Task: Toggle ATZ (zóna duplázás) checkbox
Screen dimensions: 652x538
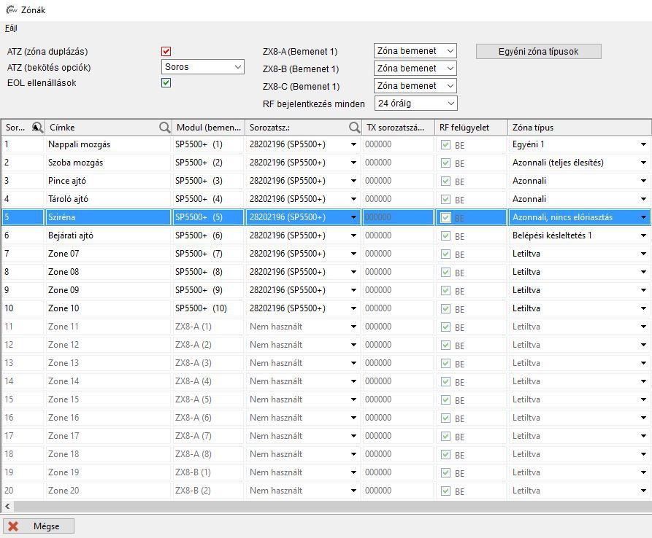Action: (x=166, y=52)
